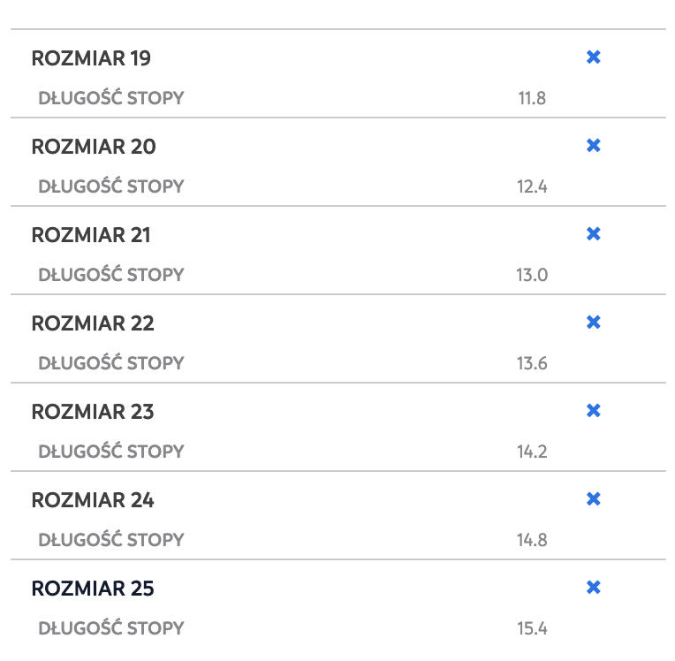Click the foot length value 11.8
This screenshot has height=661, width=675.
532,98
